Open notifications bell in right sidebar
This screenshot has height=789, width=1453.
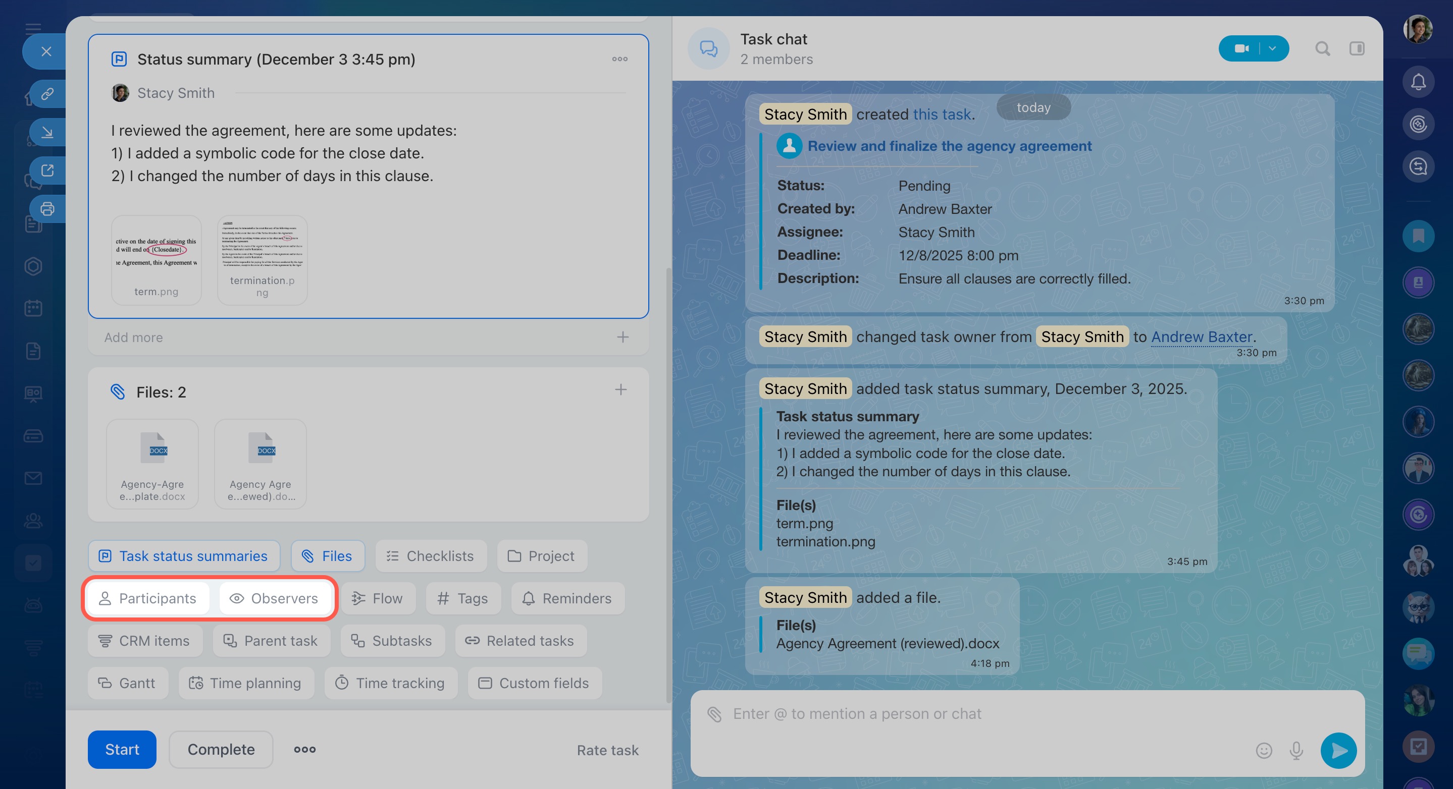[1418, 82]
